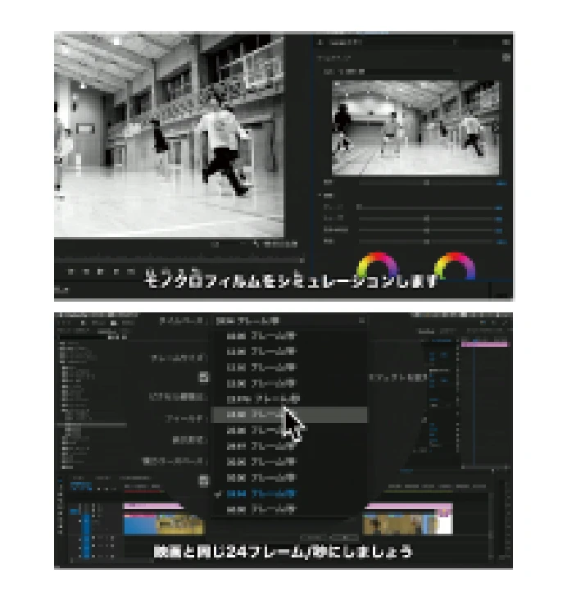Click the handle of the first adjustment slider at its left end
Image resolution: width=567 pixels, height=596 pixels.
(359, 207)
